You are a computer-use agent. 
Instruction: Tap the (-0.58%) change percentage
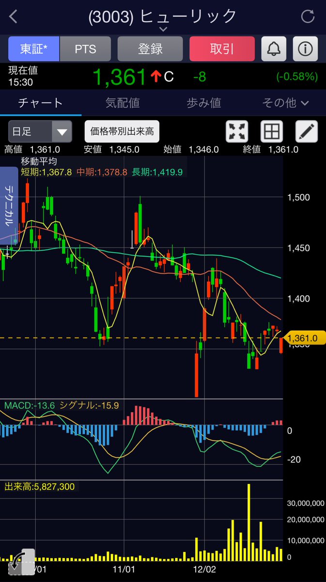coord(297,76)
